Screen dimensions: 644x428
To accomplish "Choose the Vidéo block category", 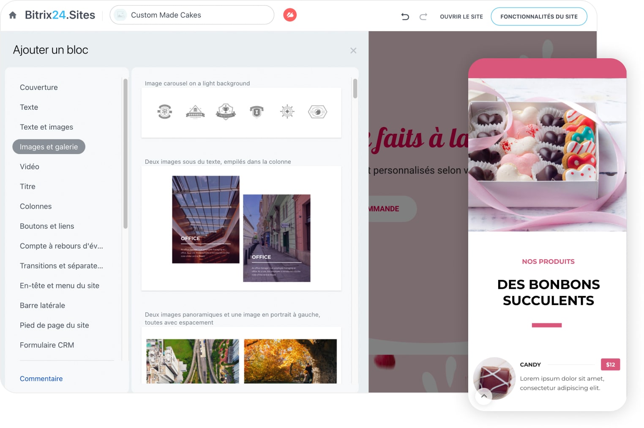I will (30, 167).
